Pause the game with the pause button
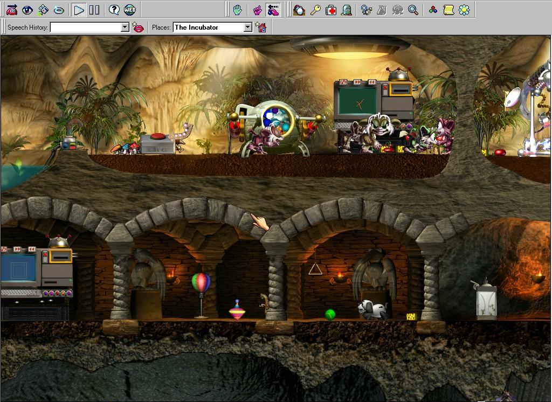Image resolution: width=552 pixels, height=402 pixels. pos(94,10)
